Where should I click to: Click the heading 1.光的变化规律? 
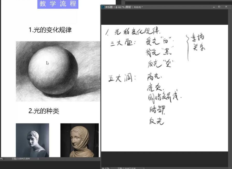pyautogui.click(x=50, y=30)
